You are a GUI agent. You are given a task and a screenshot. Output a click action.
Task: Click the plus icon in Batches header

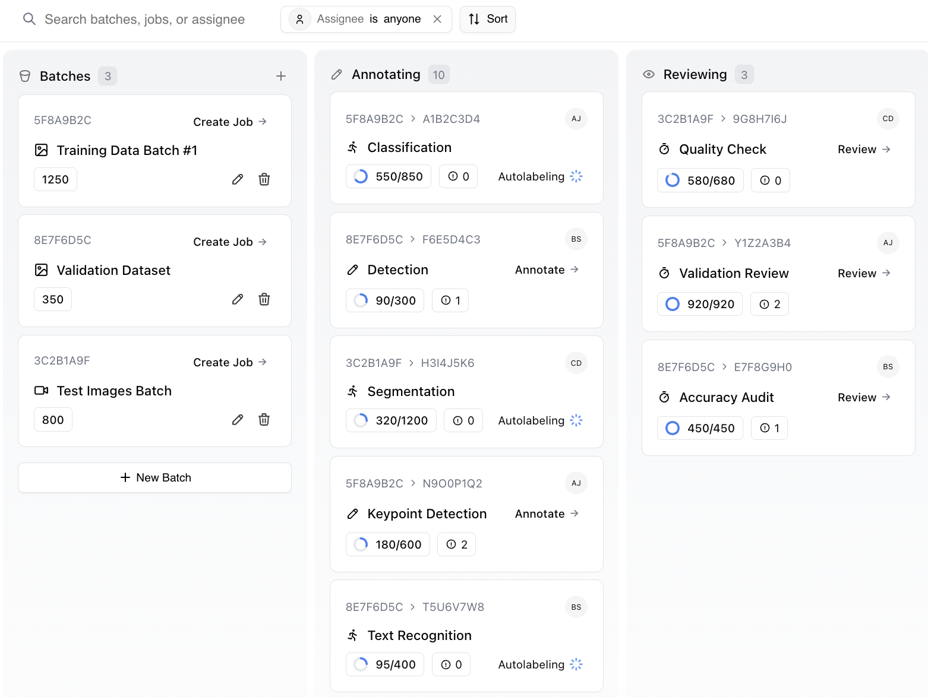click(280, 76)
